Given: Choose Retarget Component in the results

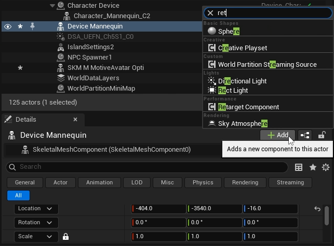Looking at the screenshot, I should point(248,107).
